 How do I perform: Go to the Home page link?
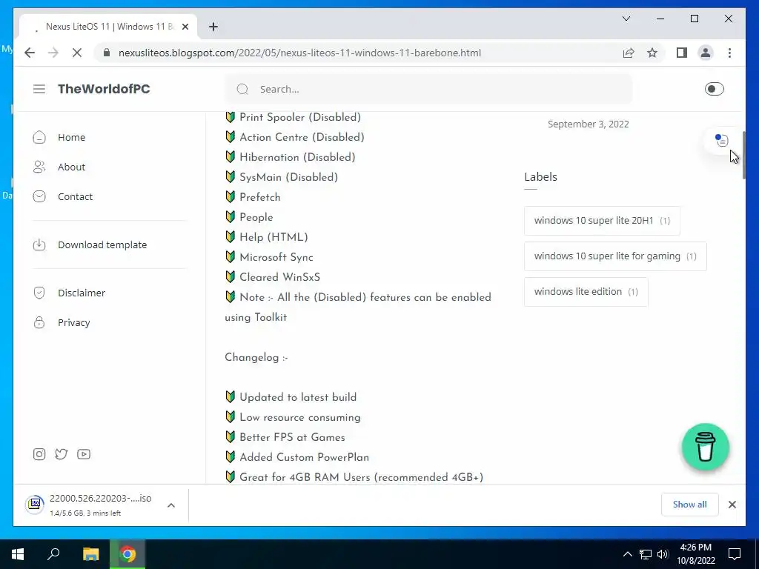72,137
